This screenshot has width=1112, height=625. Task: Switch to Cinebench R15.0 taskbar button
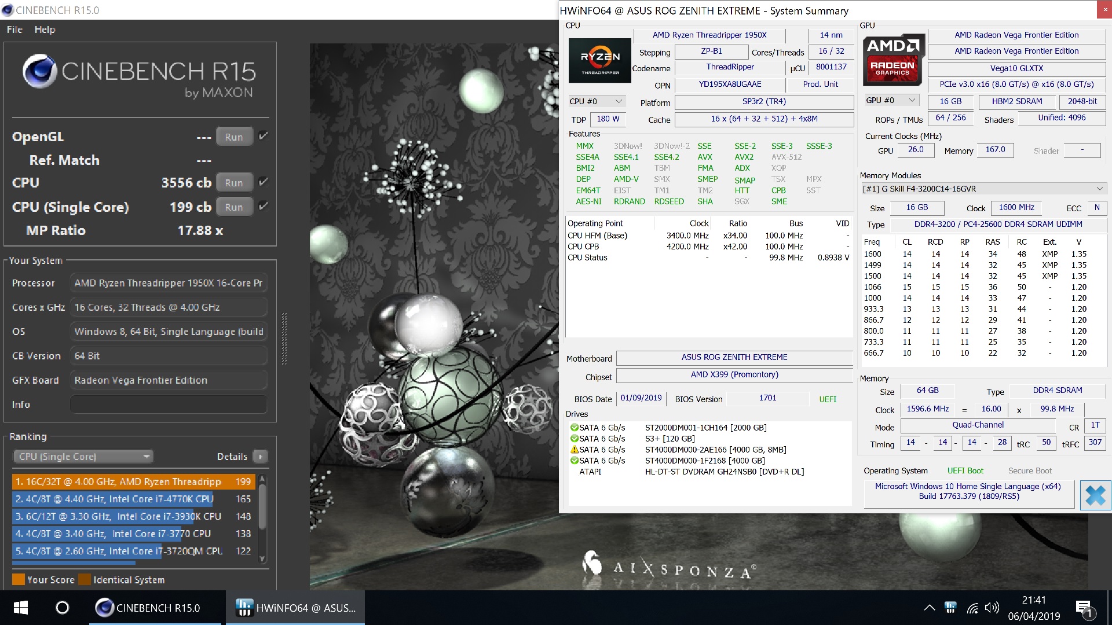click(155, 608)
